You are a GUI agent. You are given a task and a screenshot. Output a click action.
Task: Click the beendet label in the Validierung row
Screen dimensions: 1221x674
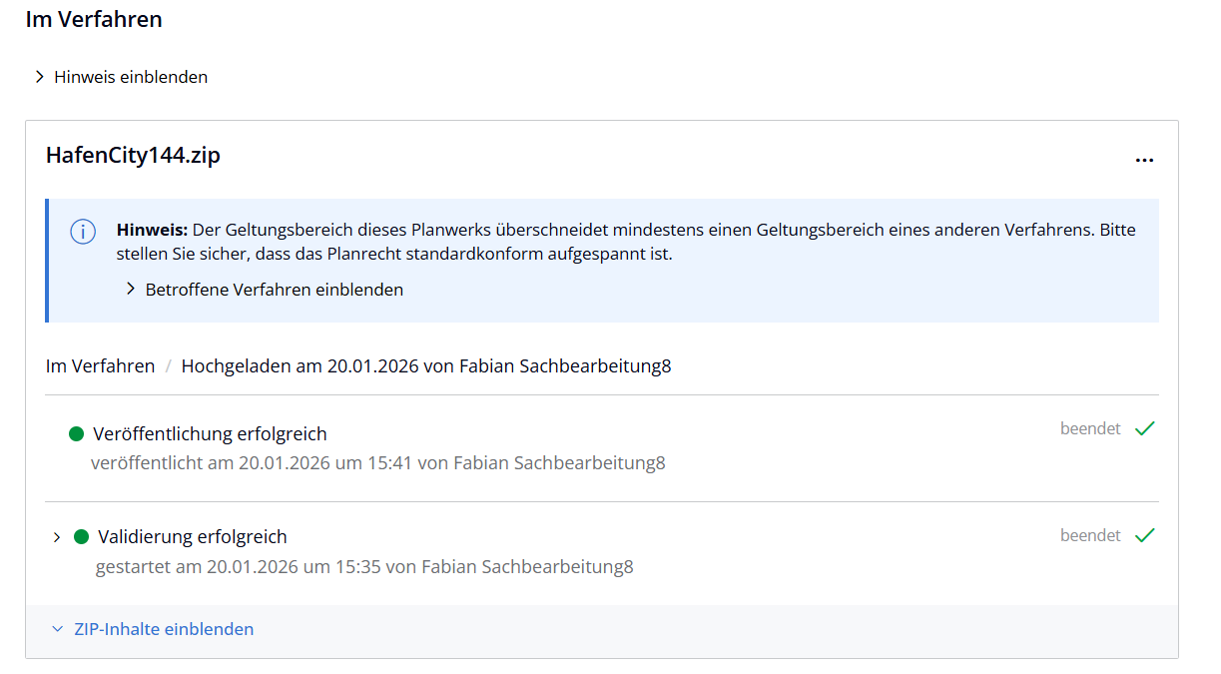(x=1090, y=535)
